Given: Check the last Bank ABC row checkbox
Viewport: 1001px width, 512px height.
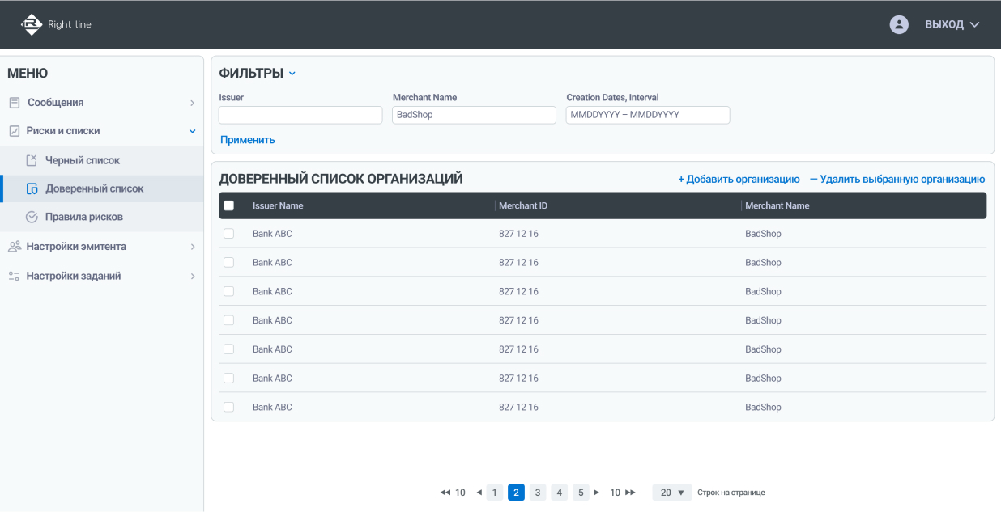Looking at the screenshot, I should click(x=228, y=407).
